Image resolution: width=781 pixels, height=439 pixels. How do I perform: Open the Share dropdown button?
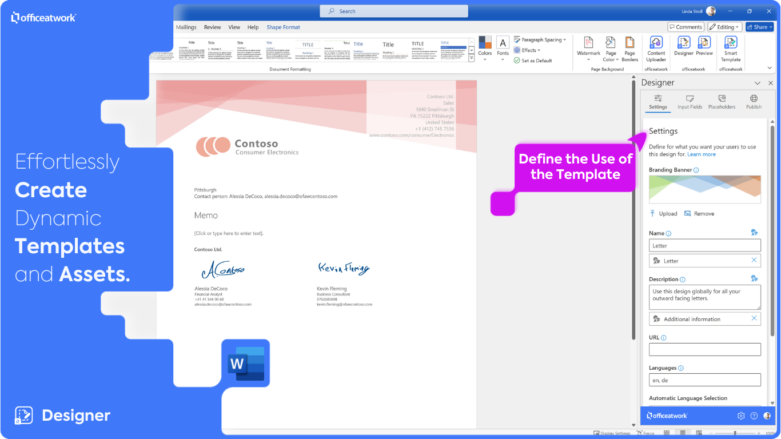coord(759,27)
